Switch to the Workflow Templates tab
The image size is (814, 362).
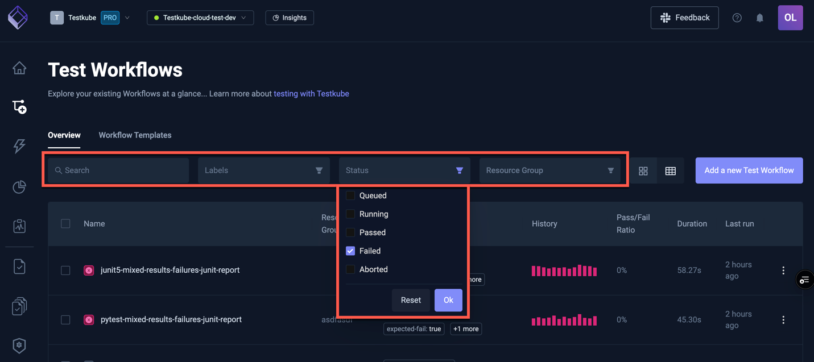click(135, 135)
